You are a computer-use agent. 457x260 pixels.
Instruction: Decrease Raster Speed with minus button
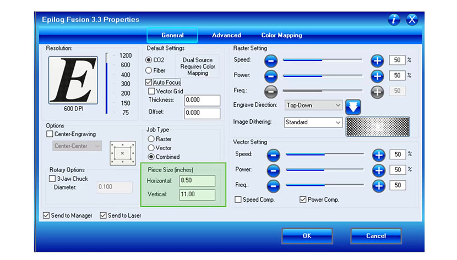tap(271, 60)
